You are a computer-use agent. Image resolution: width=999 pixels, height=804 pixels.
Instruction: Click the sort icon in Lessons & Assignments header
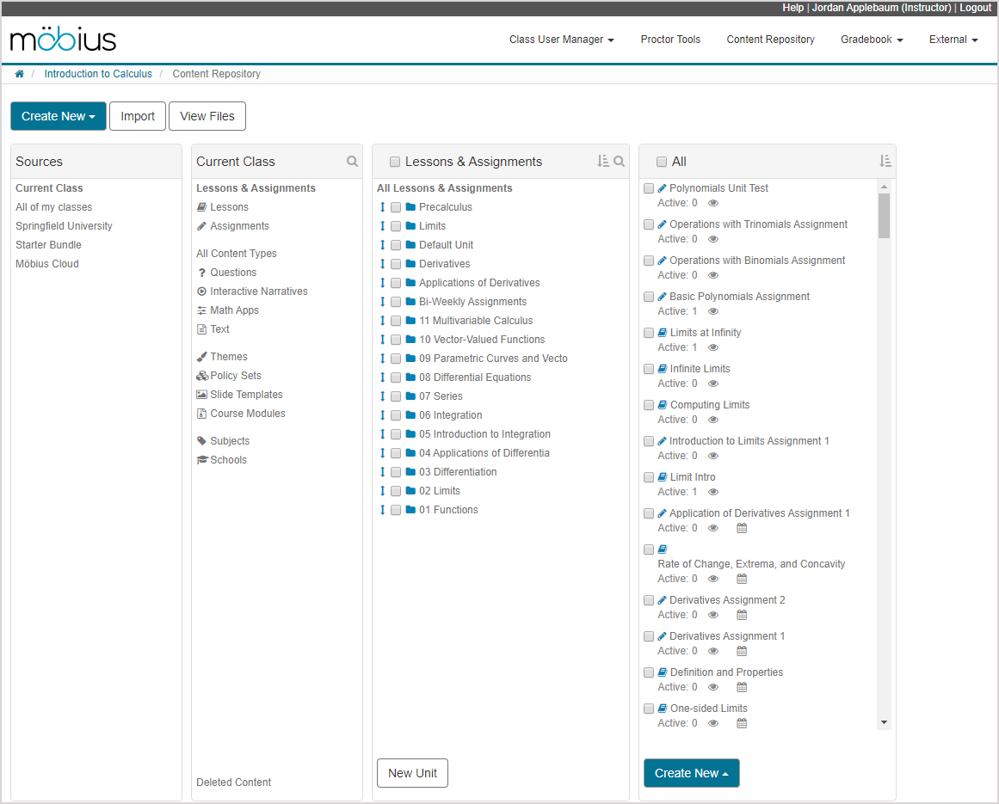pyautogui.click(x=604, y=162)
